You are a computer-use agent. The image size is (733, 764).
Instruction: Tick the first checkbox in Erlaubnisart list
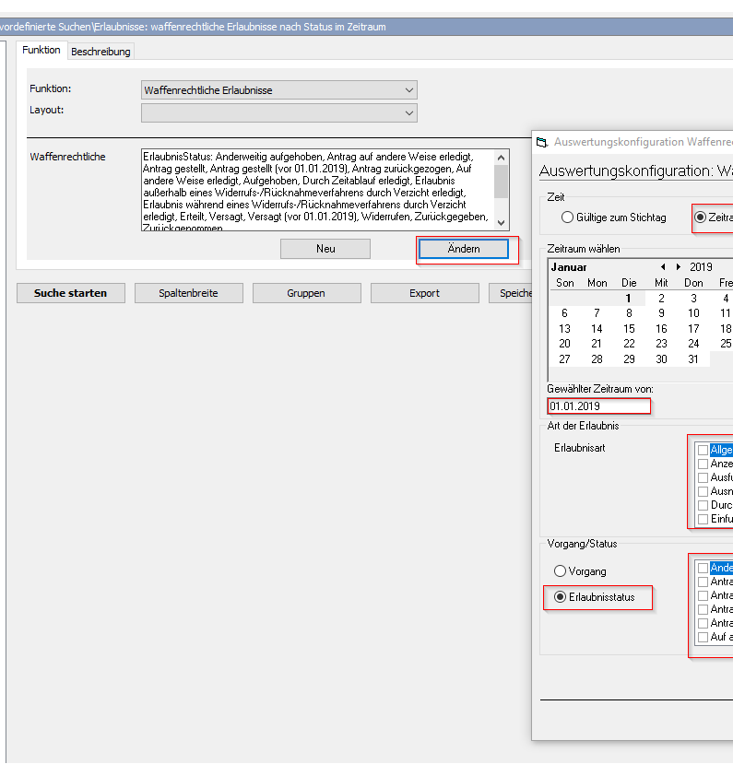pyautogui.click(x=703, y=450)
